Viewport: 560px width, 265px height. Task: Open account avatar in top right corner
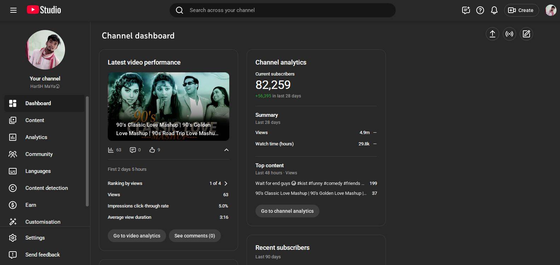coord(550,10)
